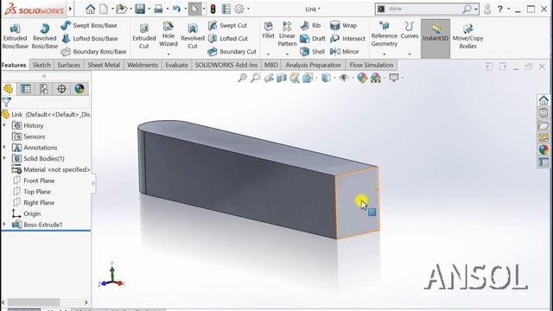Click the feature tree filter icon
This screenshot has width=553, height=311.
click(x=6, y=102)
